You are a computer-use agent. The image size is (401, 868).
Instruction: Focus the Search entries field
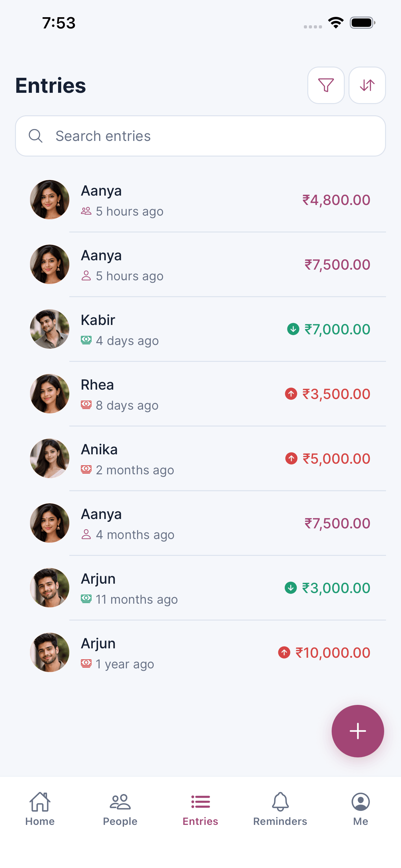[x=209, y=136]
